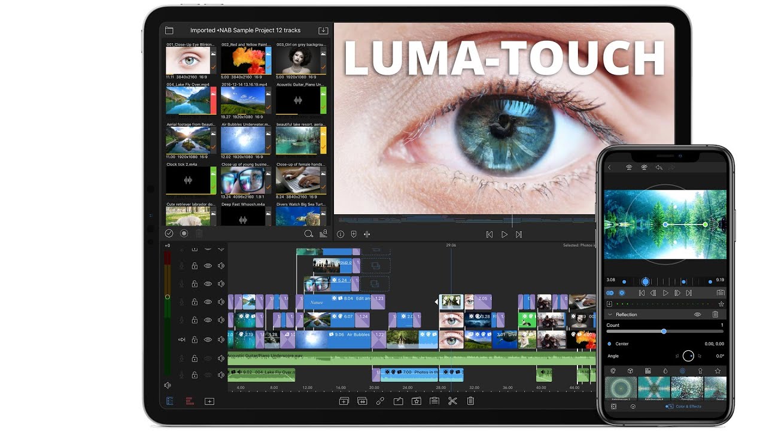The image size is (766, 431).
Task: Open the Color & Effects bottom tab
Action: point(683,406)
